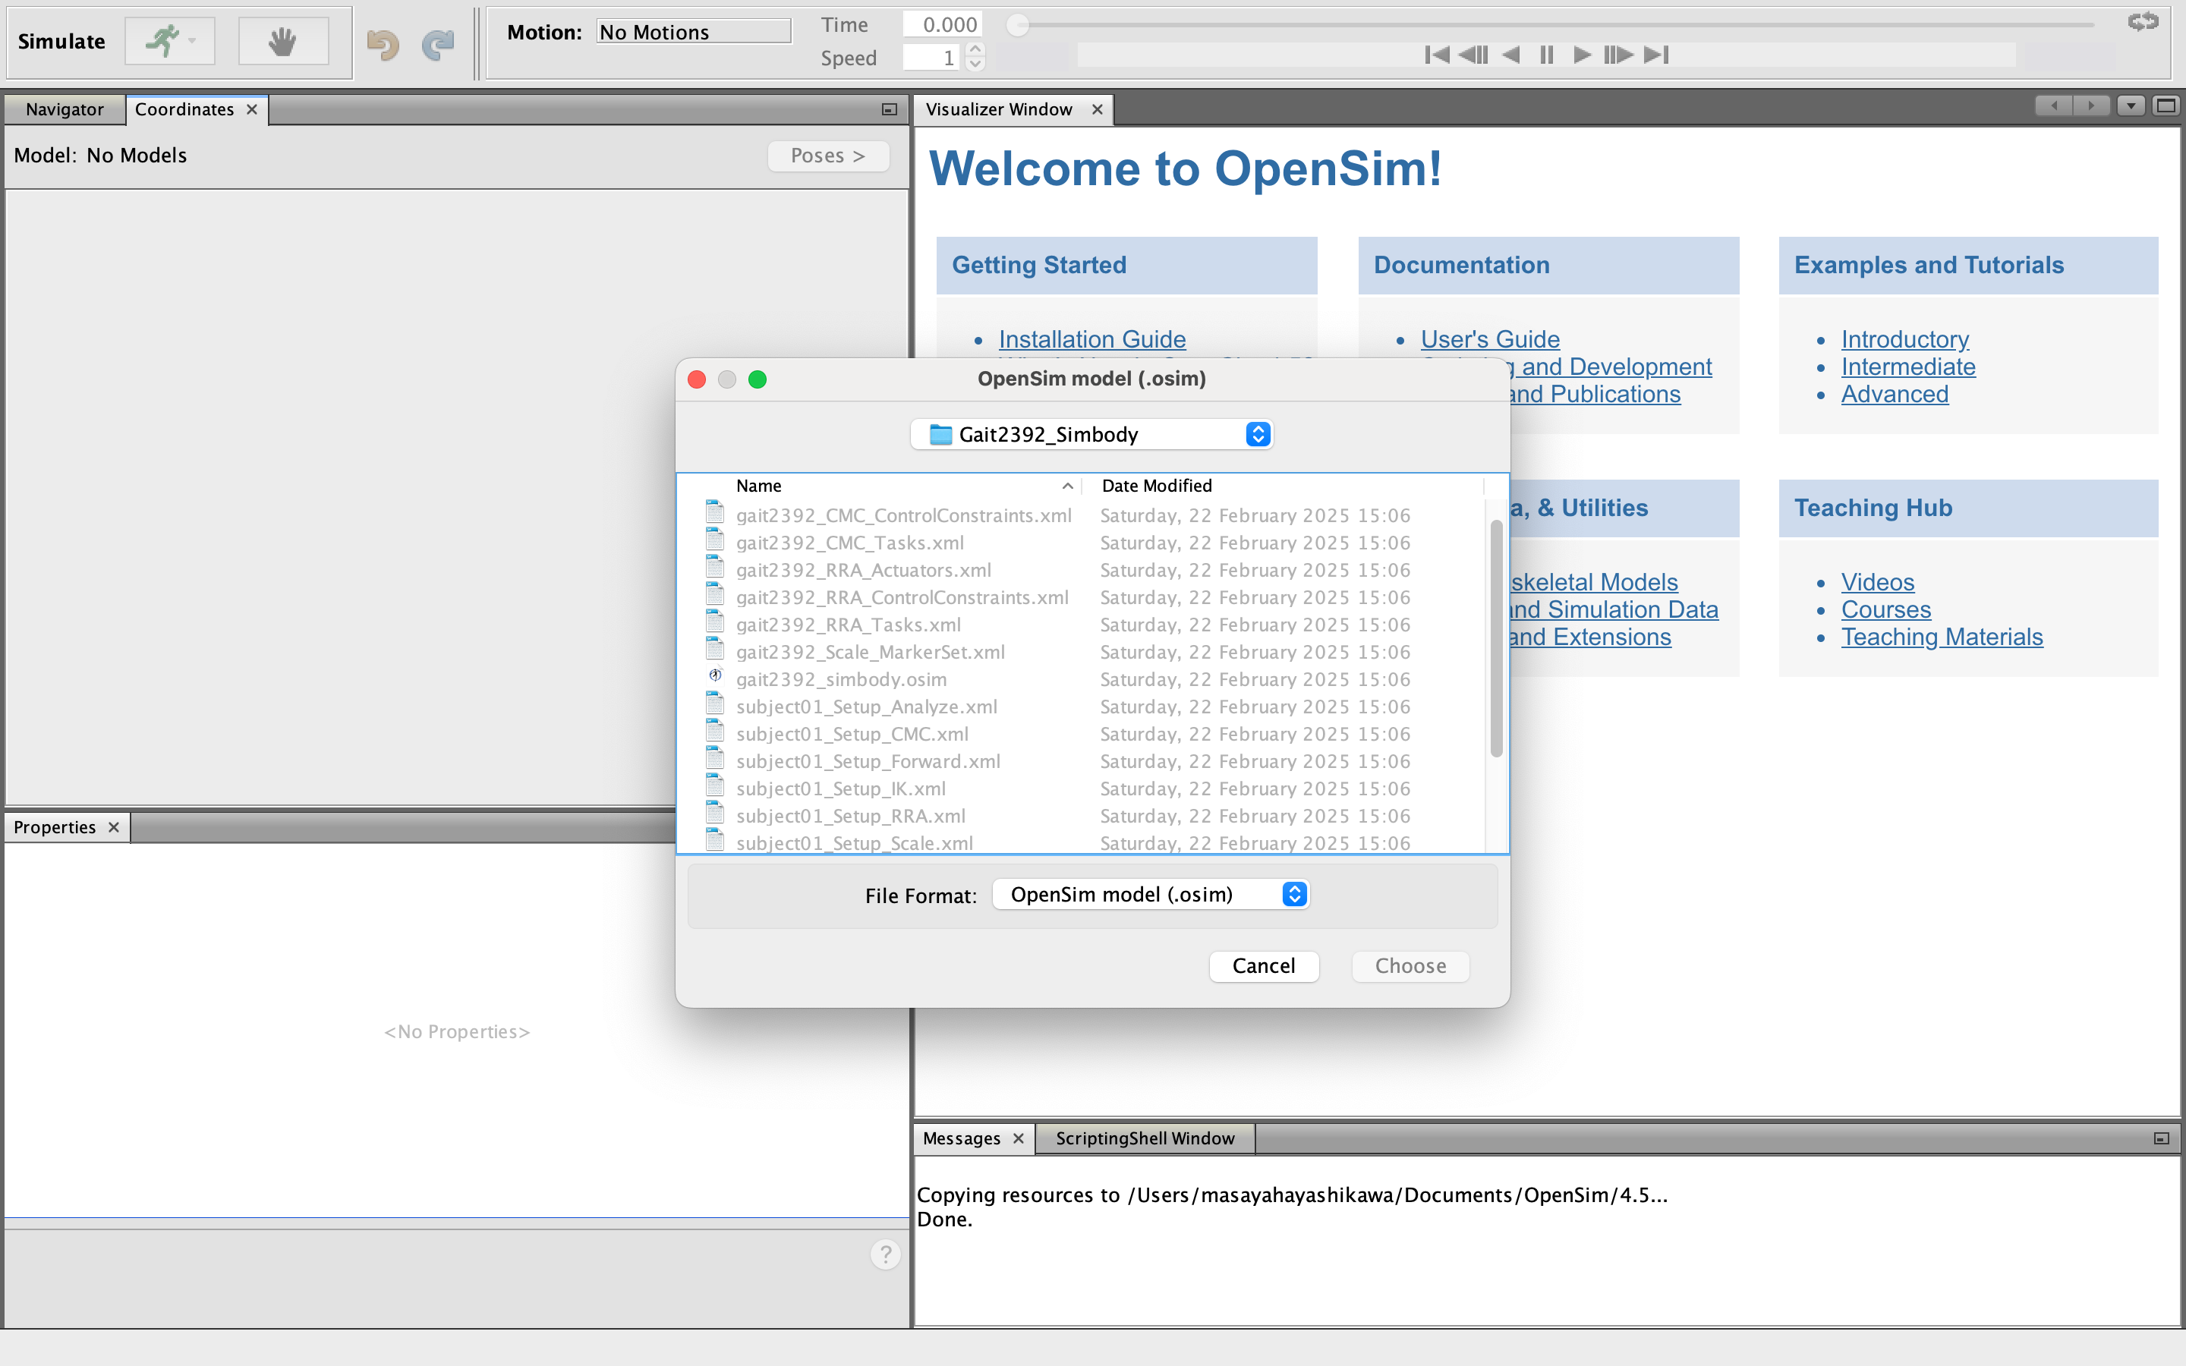The image size is (2186, 1366).
Task: Click the step forward playback icon
Action: tap(1617, 55)
